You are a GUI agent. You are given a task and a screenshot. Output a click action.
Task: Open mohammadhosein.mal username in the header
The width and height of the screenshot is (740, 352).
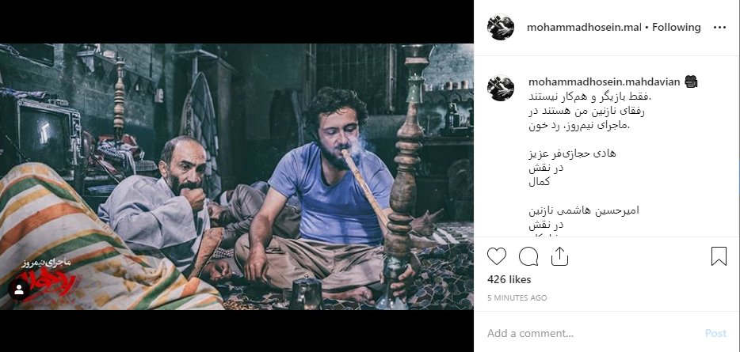pyautogui.click(x=584, y=28)
